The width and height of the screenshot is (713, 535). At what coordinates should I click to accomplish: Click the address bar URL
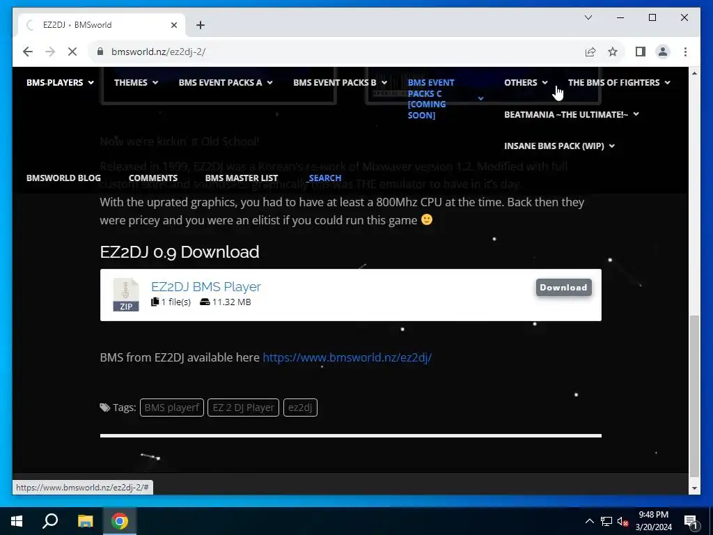tap(158, 52)
